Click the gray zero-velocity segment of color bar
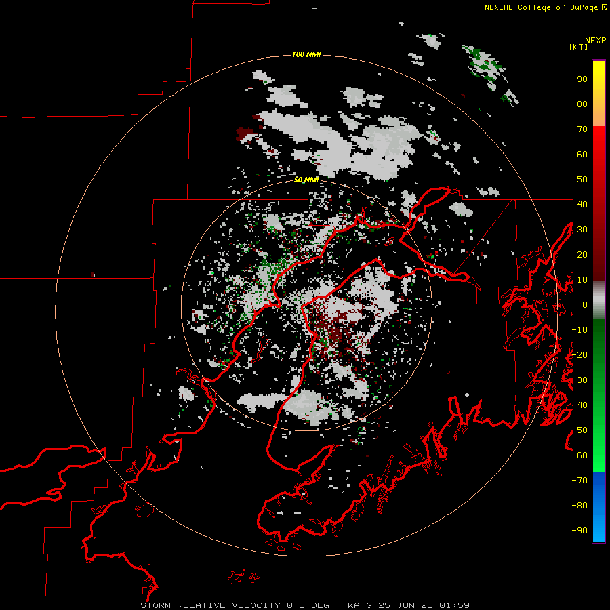The height and width of the screenshot is (610, 610). point(598,300)
